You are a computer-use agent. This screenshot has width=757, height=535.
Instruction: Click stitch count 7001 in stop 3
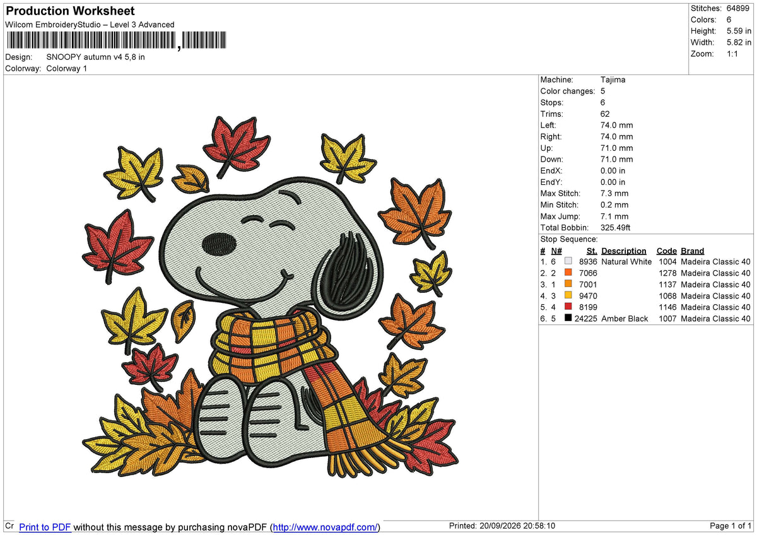[x=588, y=285]
